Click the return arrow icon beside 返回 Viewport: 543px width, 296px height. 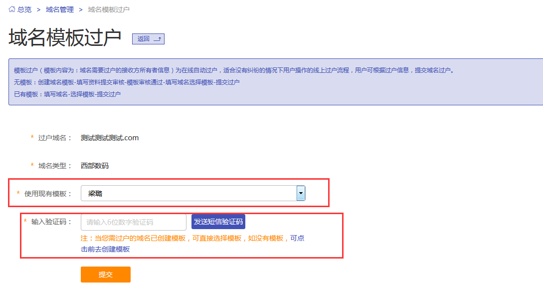tap(157, 39)
